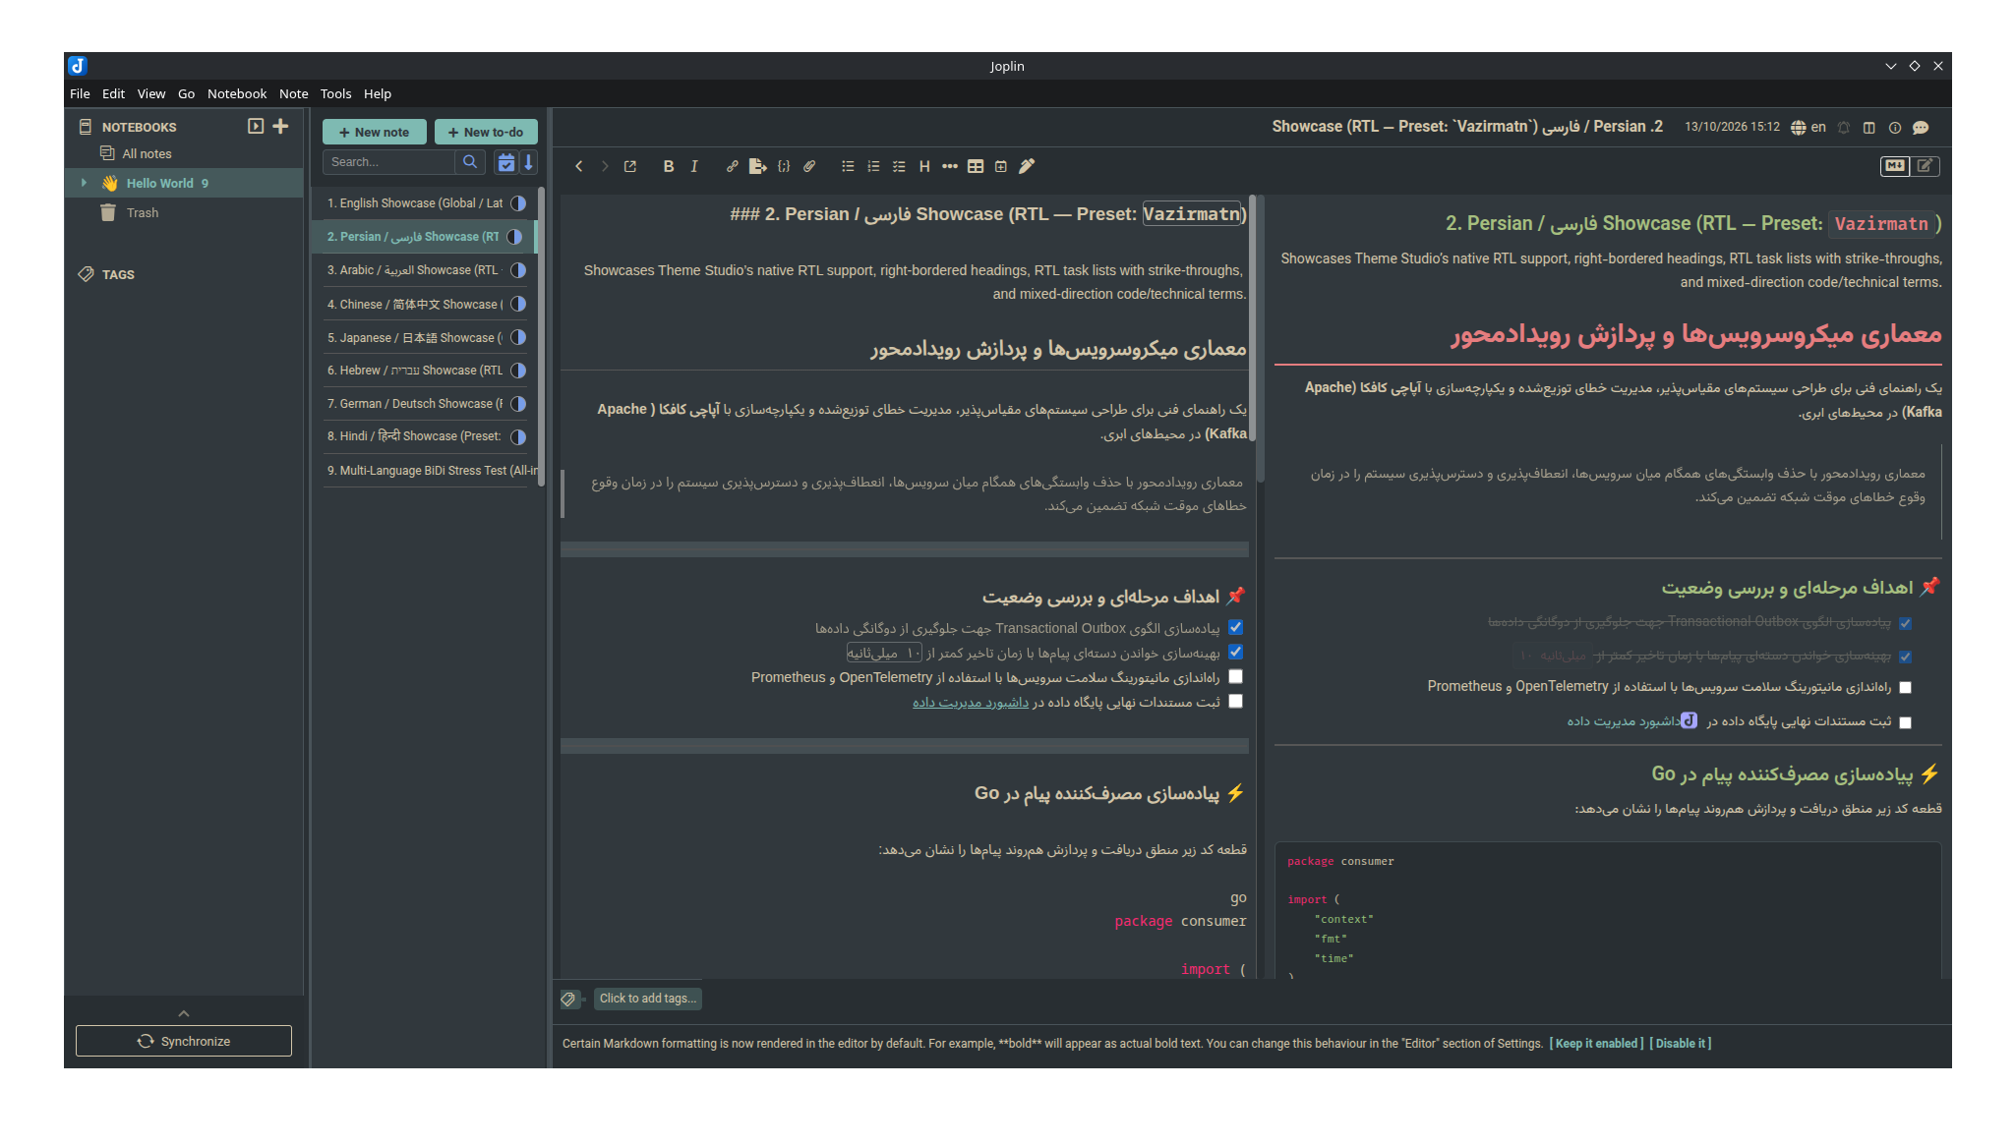Viewport: 2016px width, 1144px height.
Task: Click Keep it enabled link
Action: tap(1597, 1044)
